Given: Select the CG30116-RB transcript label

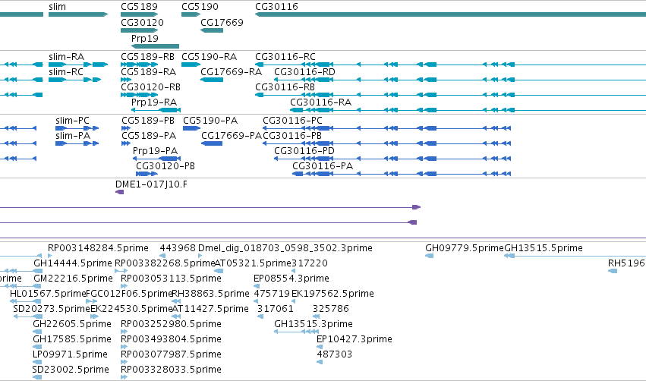Looking at the screenshot, I should click(x=285, y=87).
